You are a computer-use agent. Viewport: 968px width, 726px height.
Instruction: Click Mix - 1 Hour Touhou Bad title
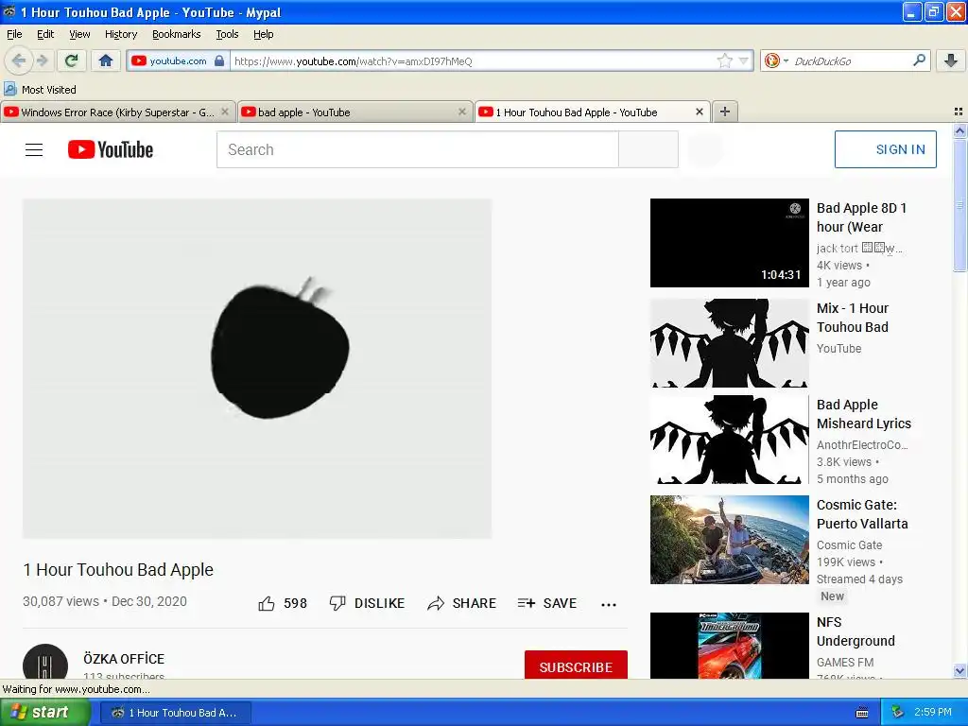(x=853, y=318)
